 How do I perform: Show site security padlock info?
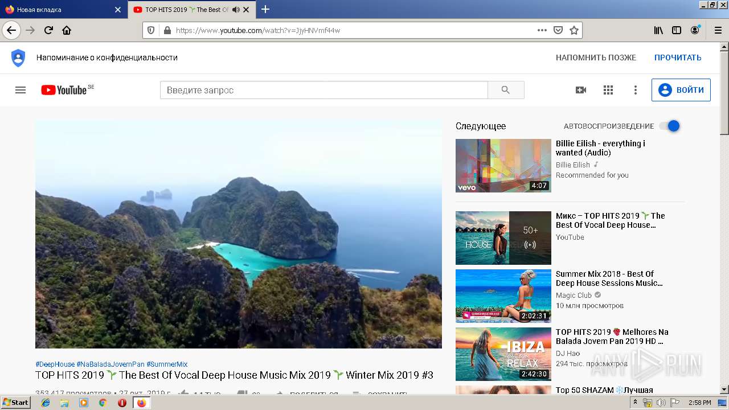[x=167, y=30]
